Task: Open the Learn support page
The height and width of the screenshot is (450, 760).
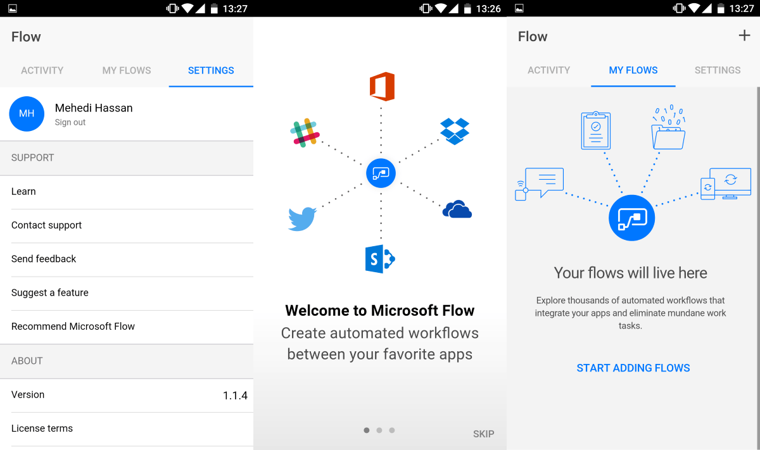Action: [23, 191]
